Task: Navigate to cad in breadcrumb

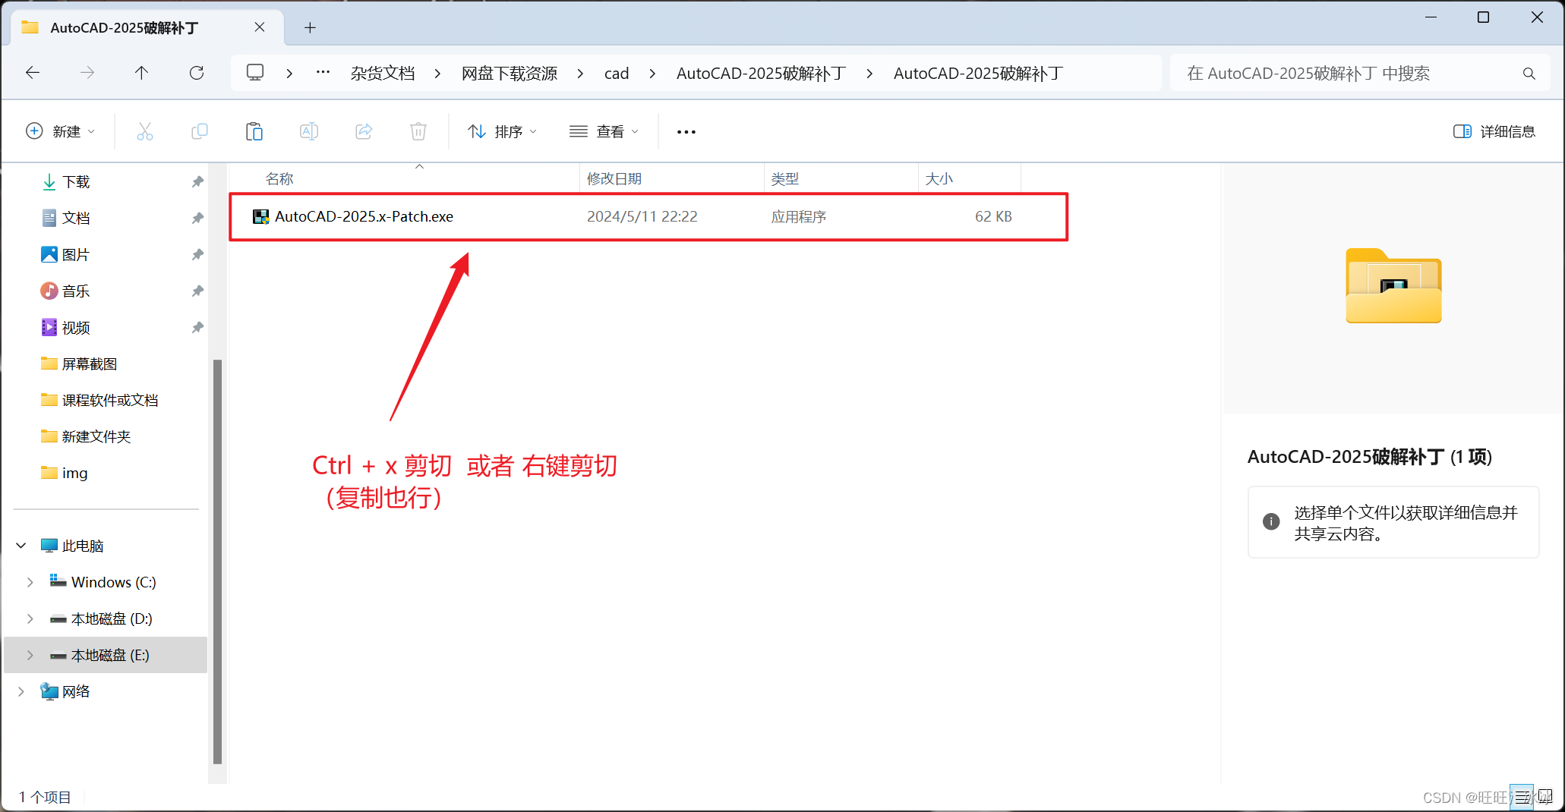Action: pos(617,74)
